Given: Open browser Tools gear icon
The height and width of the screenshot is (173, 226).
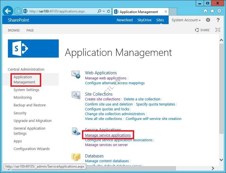Looking at the screenshot, I should point(219,11).
